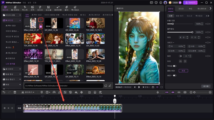Enter fullscreen preview in the player
This screenshot has height=120, width=214.
[162, 87]
